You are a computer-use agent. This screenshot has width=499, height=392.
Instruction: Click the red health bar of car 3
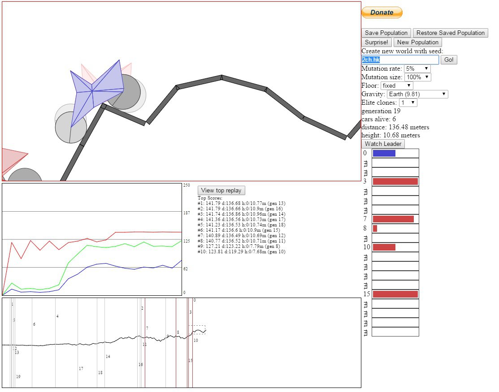tap(395, 181)
